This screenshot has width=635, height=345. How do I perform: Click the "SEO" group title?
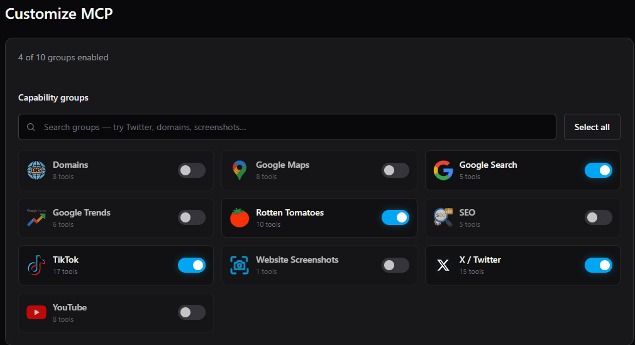[x=467, y=212]
